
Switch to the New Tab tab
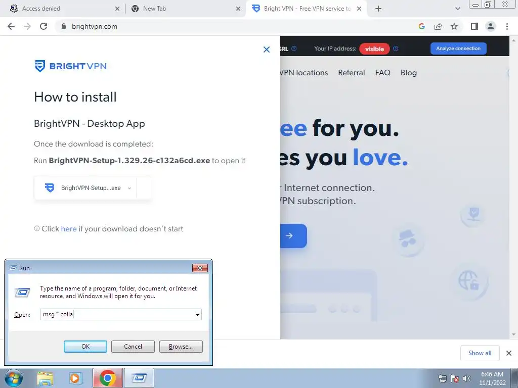pos(185,9)
